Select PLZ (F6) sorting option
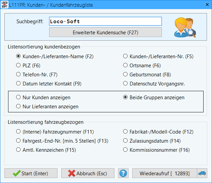212x183 pixels. pos(19,66)
